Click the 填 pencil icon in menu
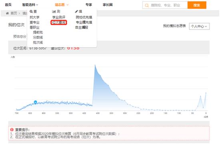The image size is (220, 144). point(76,12)
